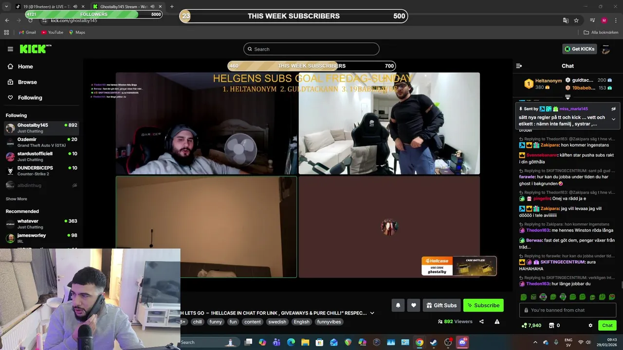Screen dimensions: 623x350
Task: Click the banned chat input field
Action: coord(568,310)
